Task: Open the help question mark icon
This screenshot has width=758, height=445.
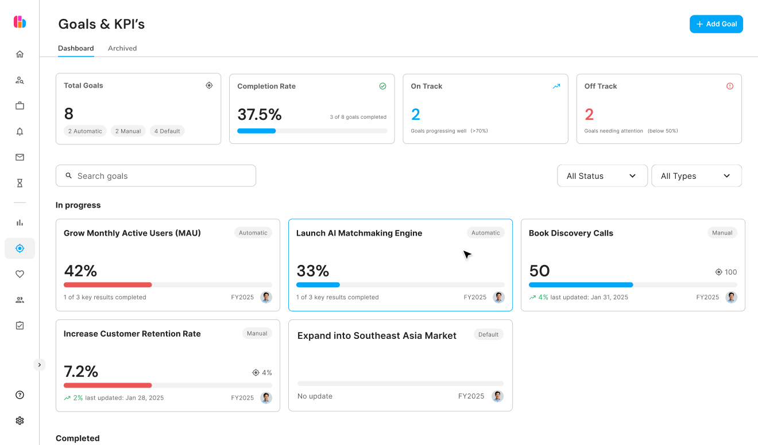Action: 20,395
